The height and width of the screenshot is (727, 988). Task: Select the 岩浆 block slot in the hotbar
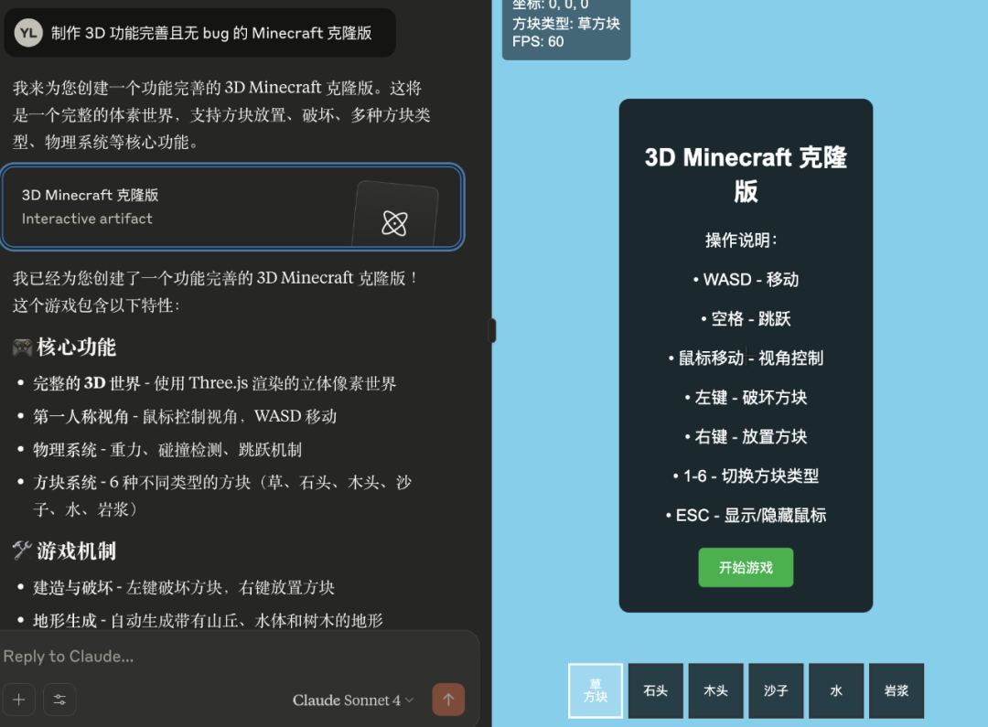(896, 690)
